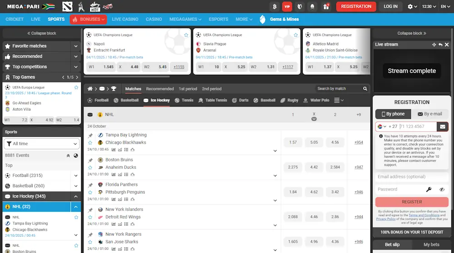The image size is (454, 253).
Task: Open the shield security icon in header
Action: (300, 6)
